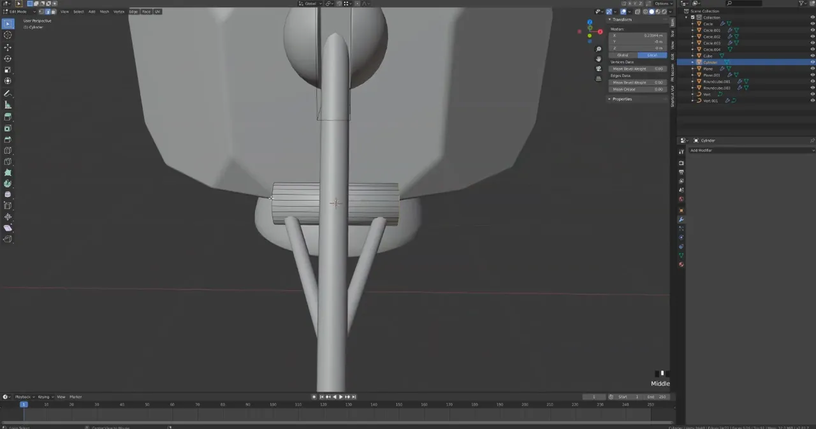This screenshot has width=816, height=429.
Task: Select the Rotate tool
Action: click(x=8, y=59)
